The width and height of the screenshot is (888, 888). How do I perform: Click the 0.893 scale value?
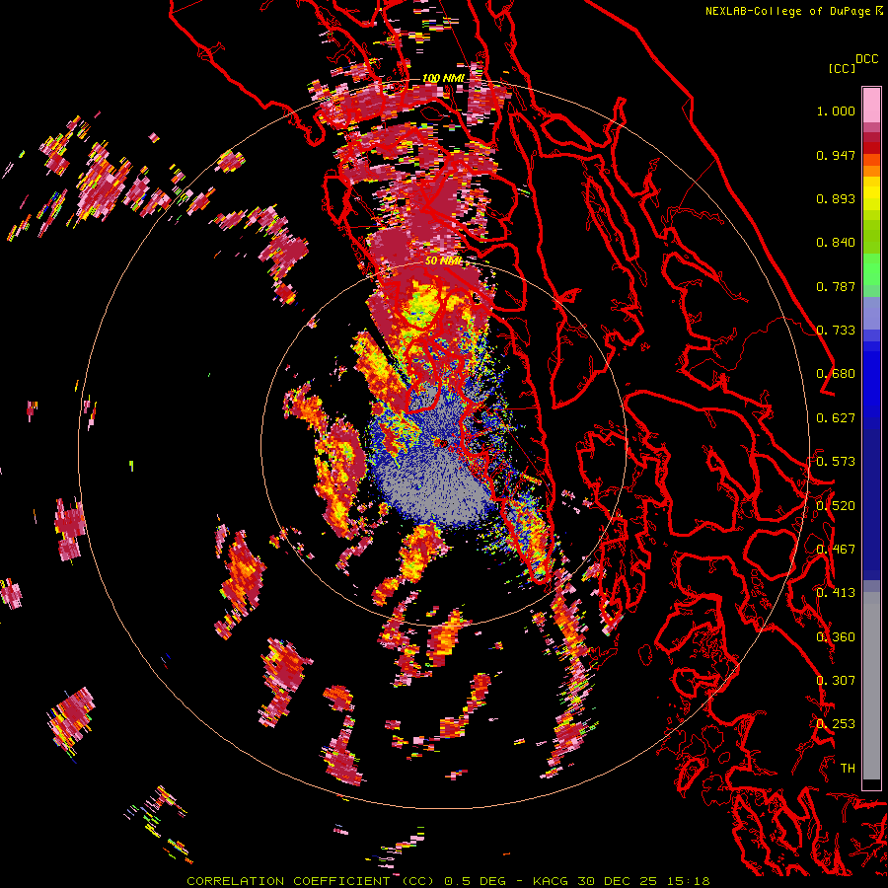coord(836,198)
